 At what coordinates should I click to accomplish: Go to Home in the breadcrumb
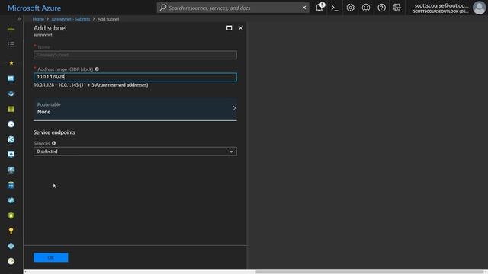(38, 19)
